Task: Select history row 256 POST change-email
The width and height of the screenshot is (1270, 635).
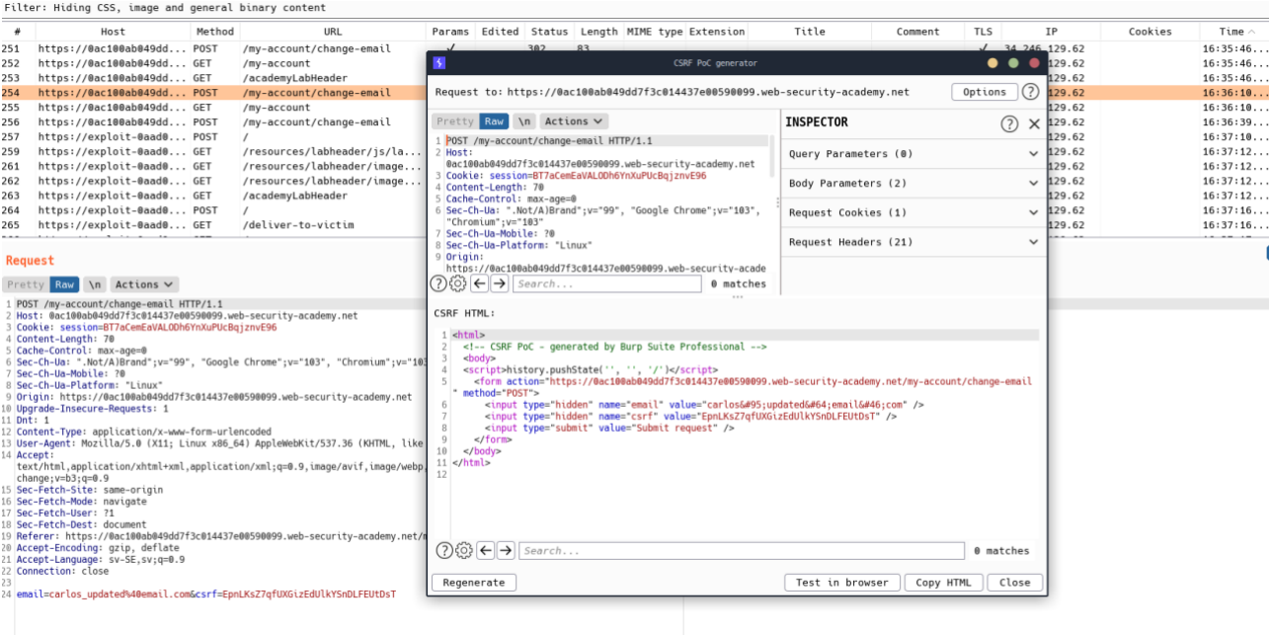Action: (x=213, y=122)
